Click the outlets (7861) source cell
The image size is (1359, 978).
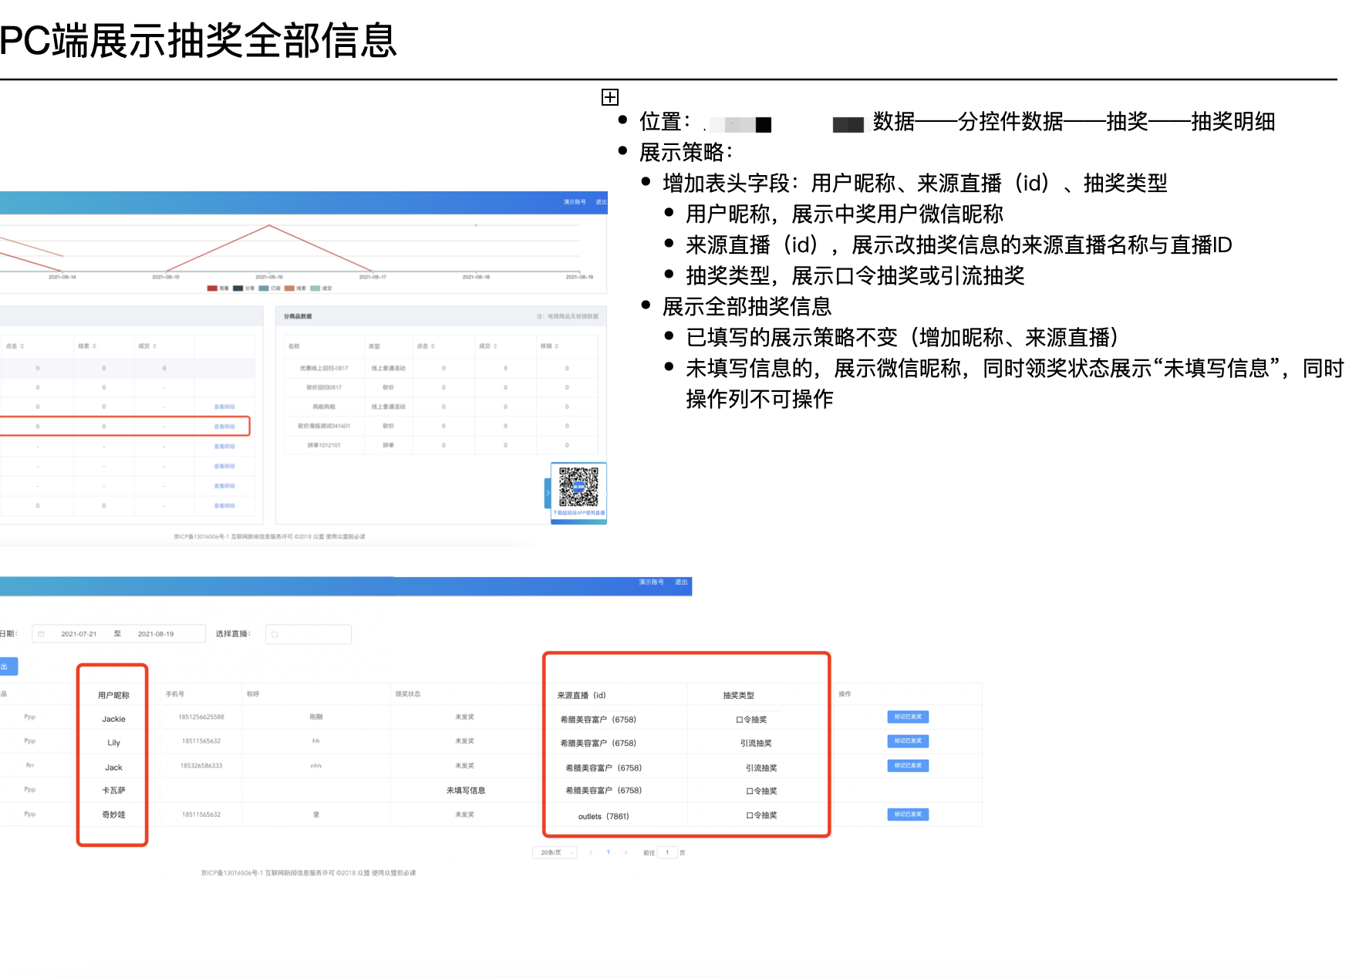point(604,816)
